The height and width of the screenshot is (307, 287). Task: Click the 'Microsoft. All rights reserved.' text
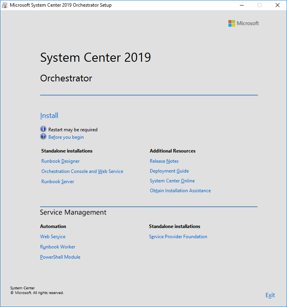point(37,293)
